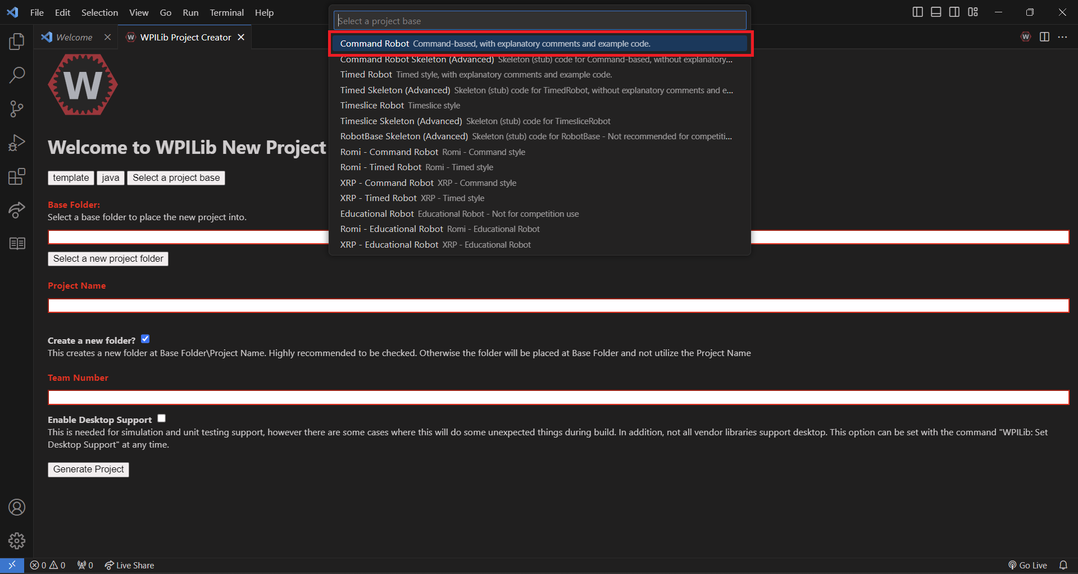Select the WPILib Project Creator tab
This screenshot has width=1078, height=574.
(185, 37)
